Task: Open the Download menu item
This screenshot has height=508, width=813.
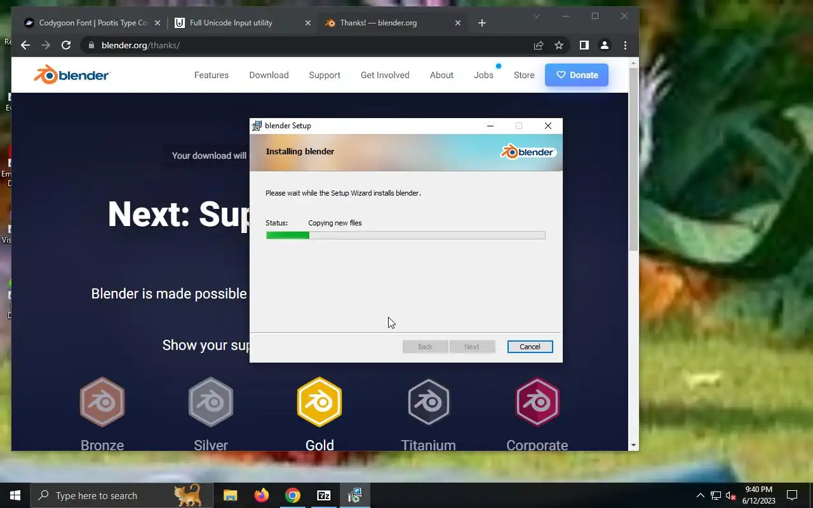Action: pos(269,75)
